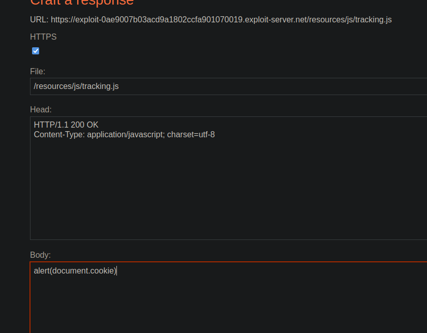Click the File path input field
This screenshot has width=427, height=333.
point(229,86)
